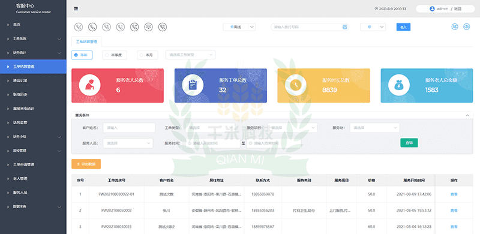Focus the 客户姓名 input field
The width and height of the screenshot is (480, 234).
(x=129, y=128)
